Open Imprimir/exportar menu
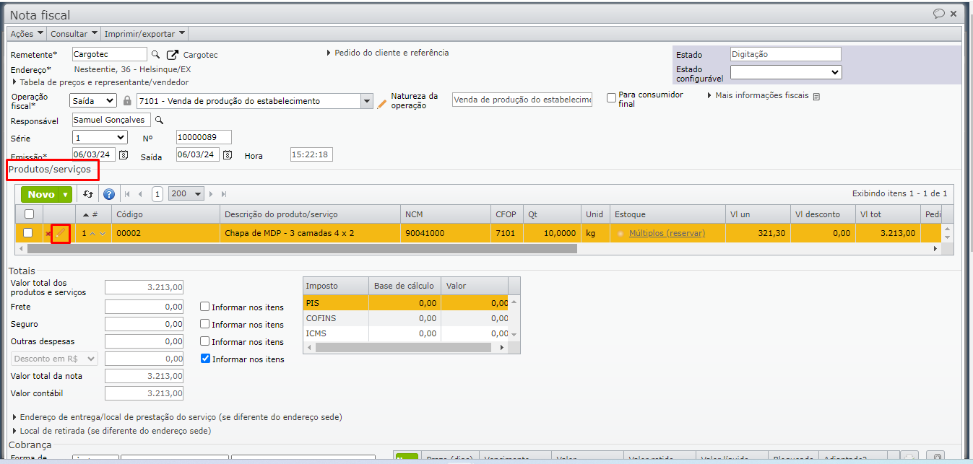Screen dimensions: 973x464 (x=145, y=34)
